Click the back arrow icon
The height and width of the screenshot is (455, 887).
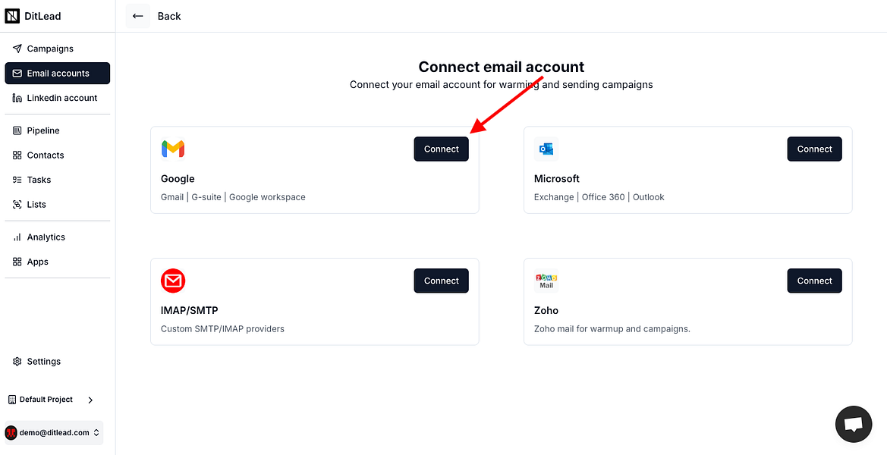tap(137, 16)
